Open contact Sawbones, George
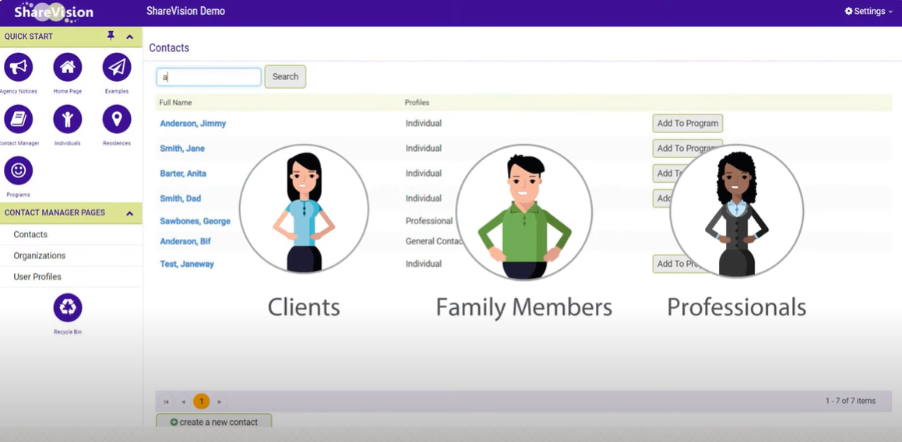This screenshot has height=442, width=902. (x=195, y=221)
